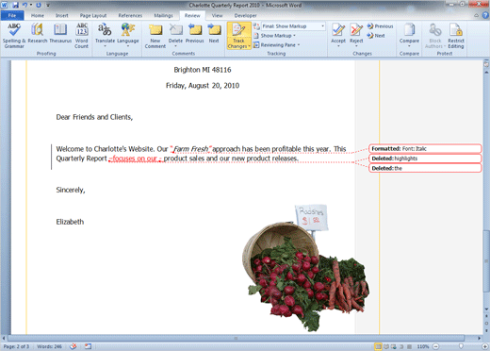Reject the current change
490x351 pixels.
click(356, 35)
